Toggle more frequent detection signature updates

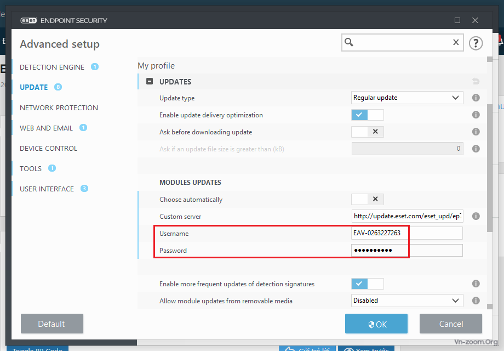pos(368,284)
